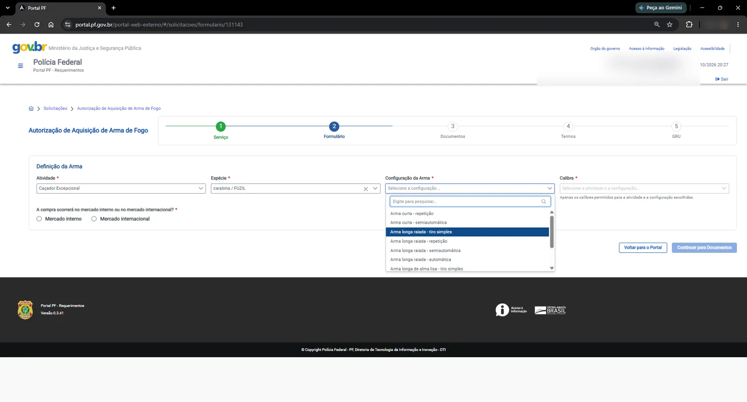The height and width of the screenshot is (402, 747).
Task: Click the dropdown list scrollbar thumb
Action: pos(552,231)
